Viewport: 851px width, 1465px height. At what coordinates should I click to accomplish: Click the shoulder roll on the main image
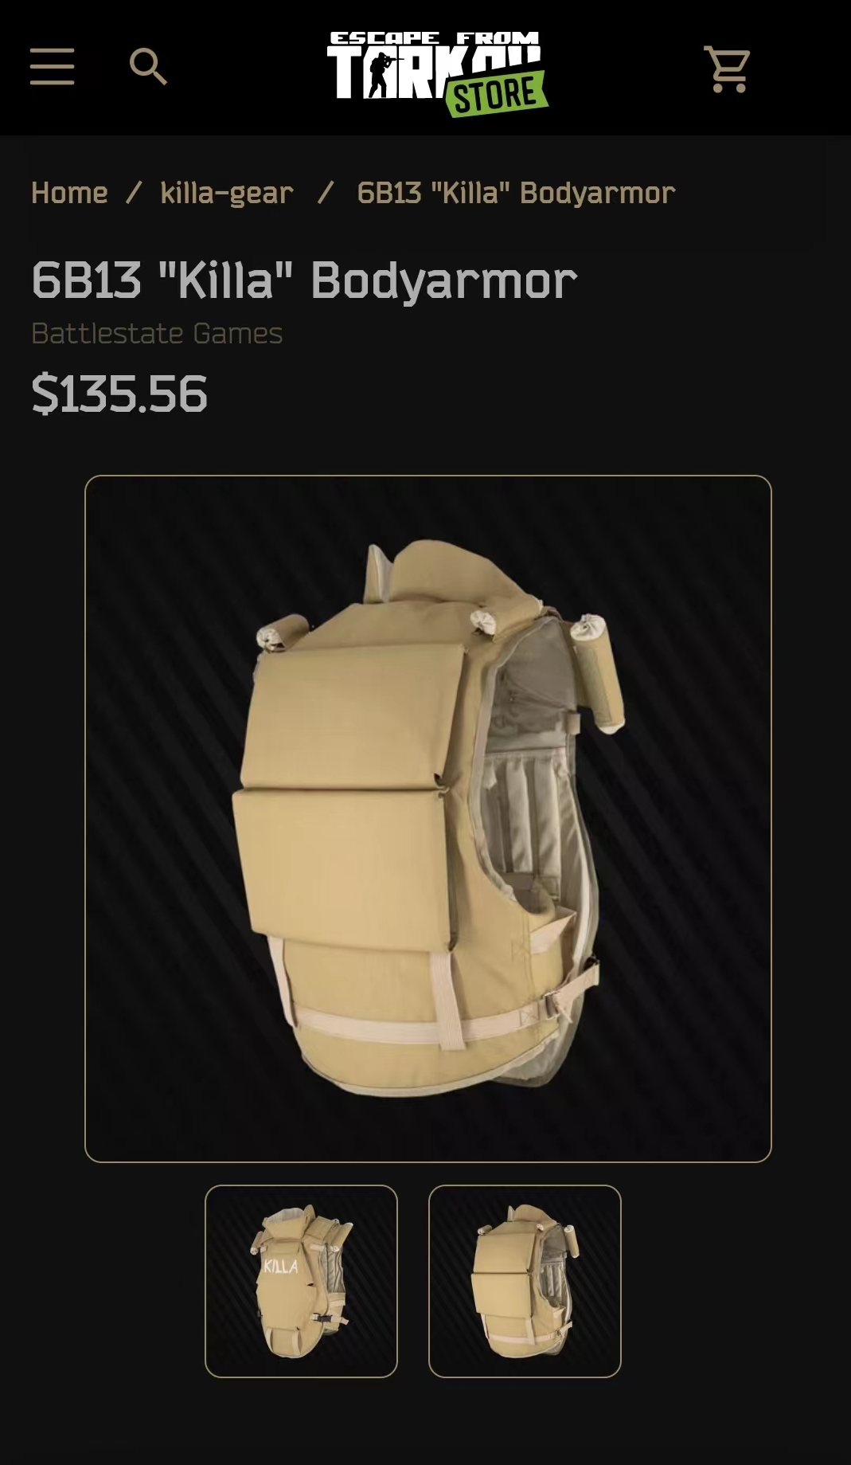coord(599,673)
